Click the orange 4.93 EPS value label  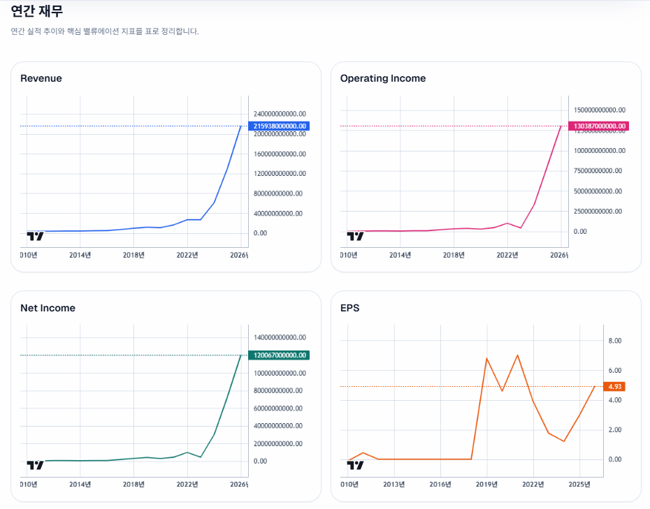point(615,386)
